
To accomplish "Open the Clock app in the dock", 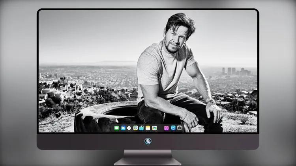I will (x=129, y=128).
